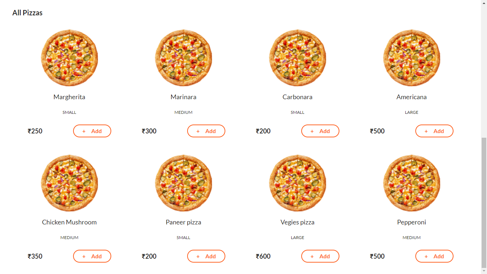Select the Carbonara pizza image

[297, 58]
